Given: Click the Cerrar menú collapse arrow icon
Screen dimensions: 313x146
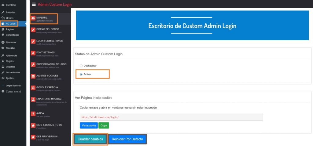Looking at the screenshot, I should point(3,91).
